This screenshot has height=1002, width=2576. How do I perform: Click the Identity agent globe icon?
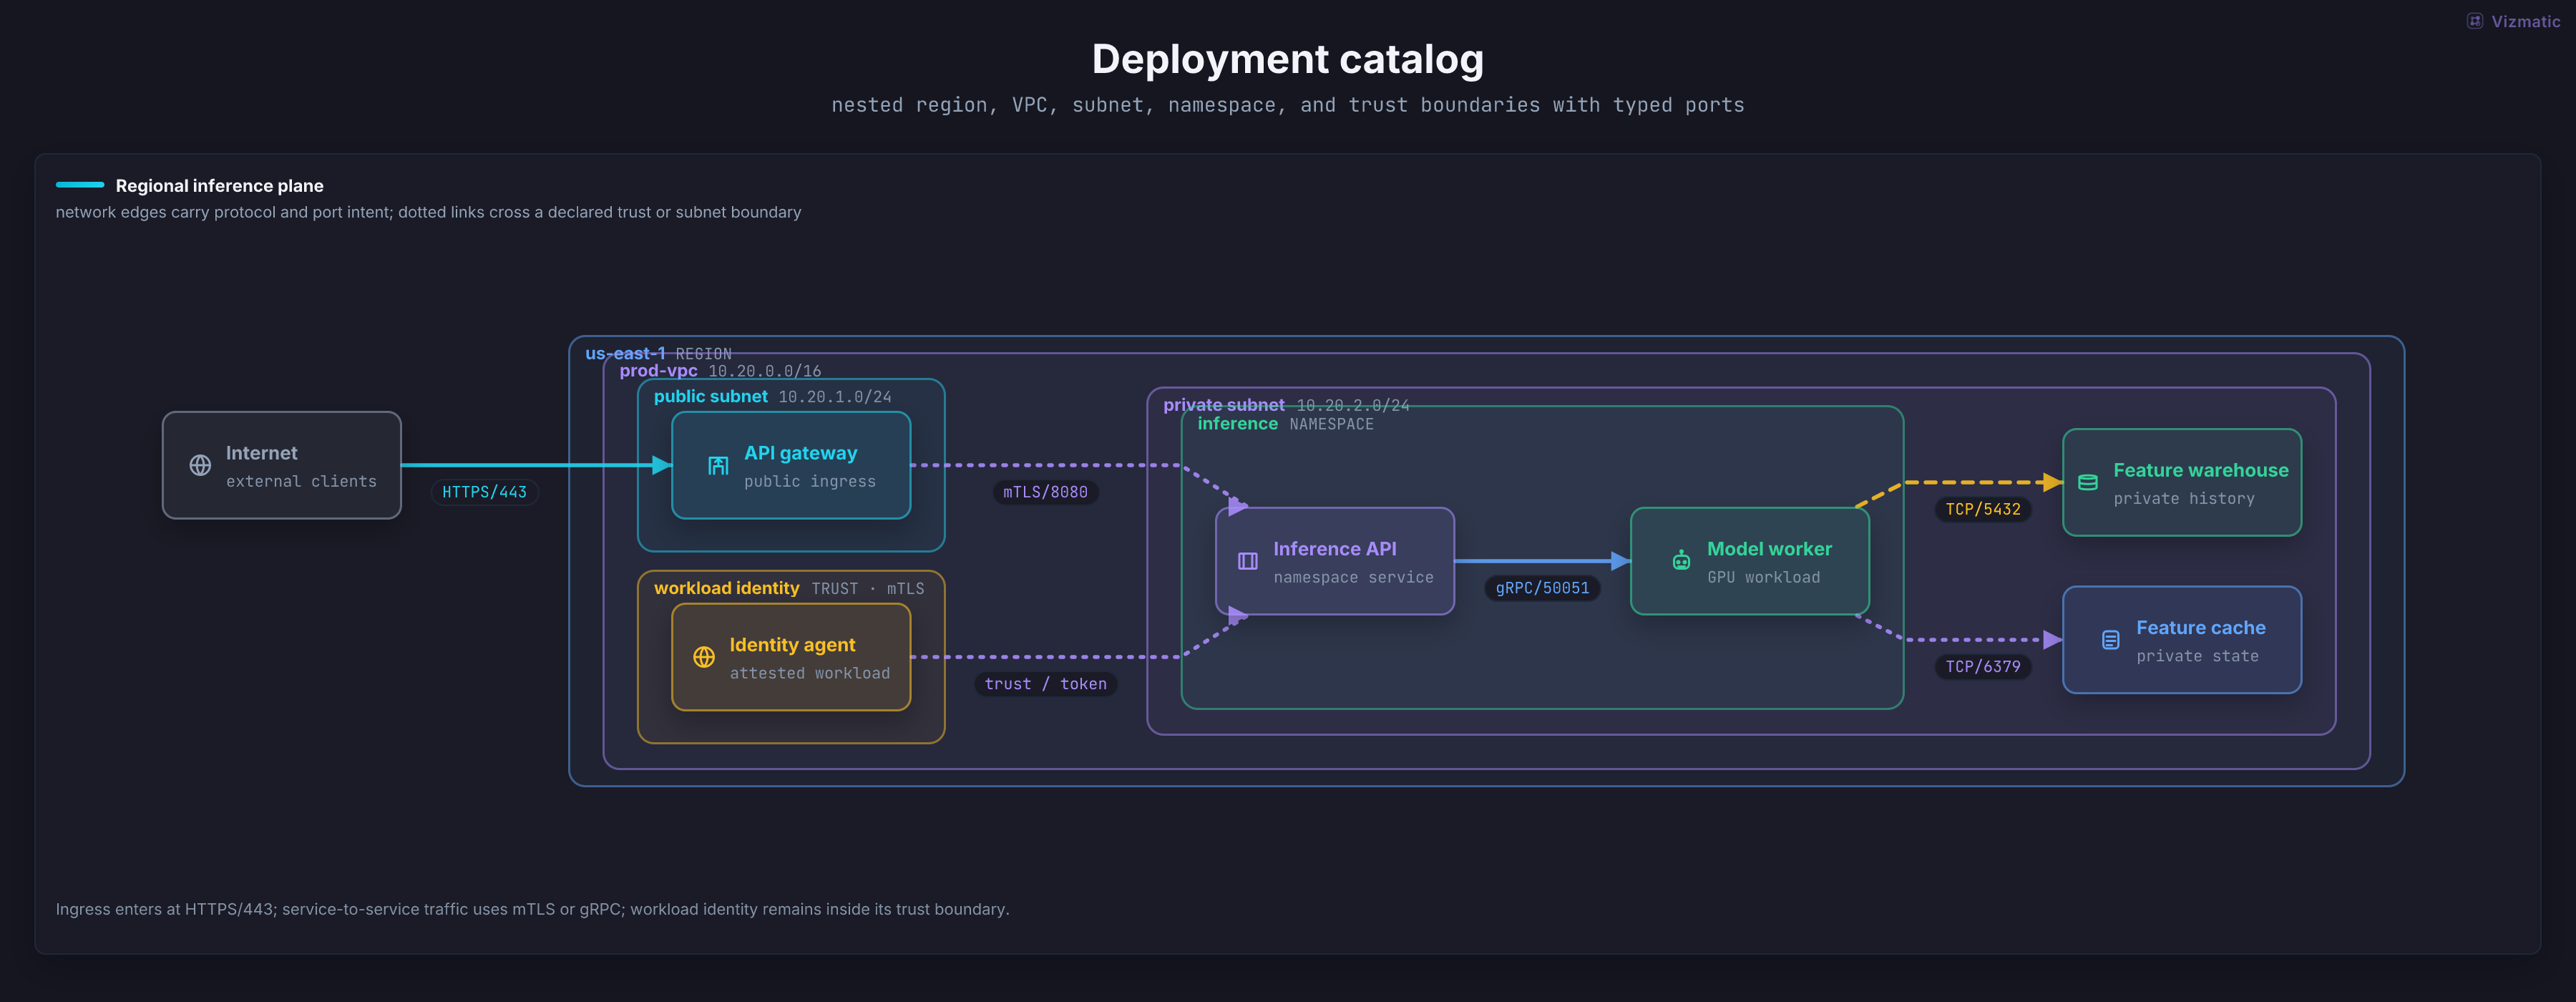[x=704, y=657]
